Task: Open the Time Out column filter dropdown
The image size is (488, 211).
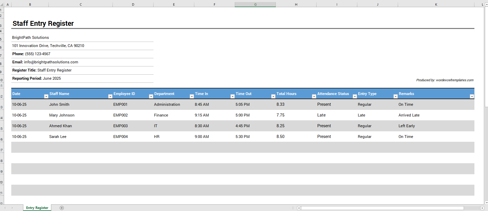Action: (x=273, y=96)
